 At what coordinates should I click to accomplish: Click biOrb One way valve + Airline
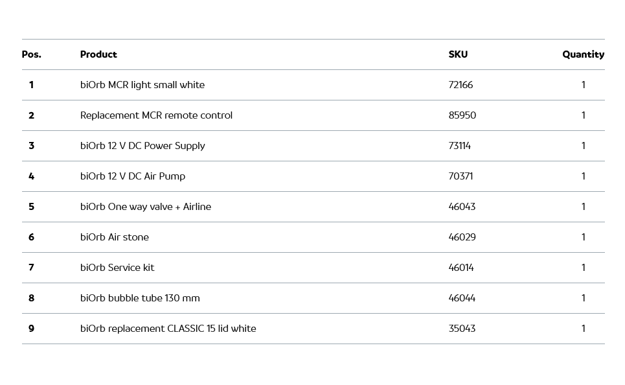146,207
